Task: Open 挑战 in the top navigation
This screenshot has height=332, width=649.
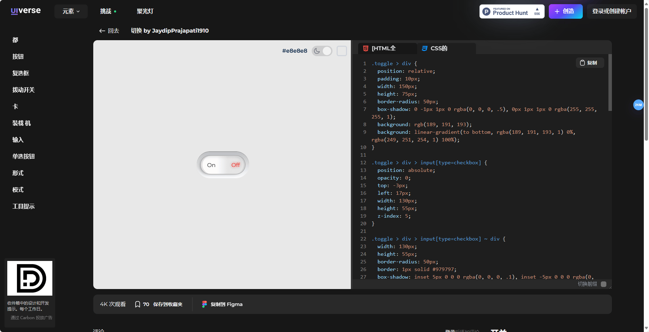Action: 106,11
